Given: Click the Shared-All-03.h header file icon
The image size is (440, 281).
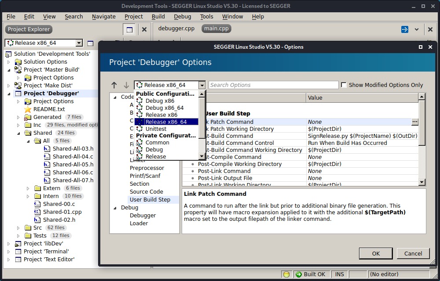Looking at the screenshot, I should click(x=47, y=148).
